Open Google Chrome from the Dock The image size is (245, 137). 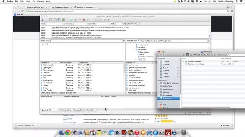[68, 133]
